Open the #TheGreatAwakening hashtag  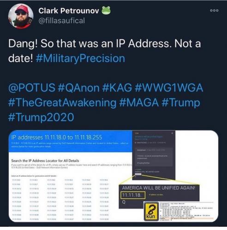click(62, 103)
